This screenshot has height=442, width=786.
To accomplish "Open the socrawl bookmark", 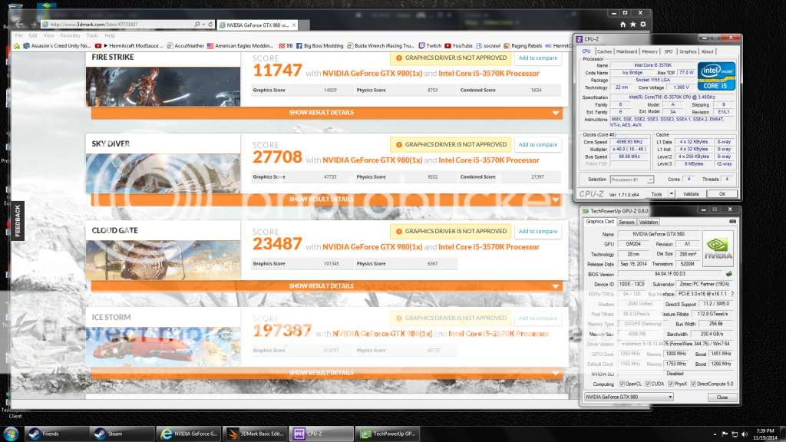I will click(x=487, y=45).
